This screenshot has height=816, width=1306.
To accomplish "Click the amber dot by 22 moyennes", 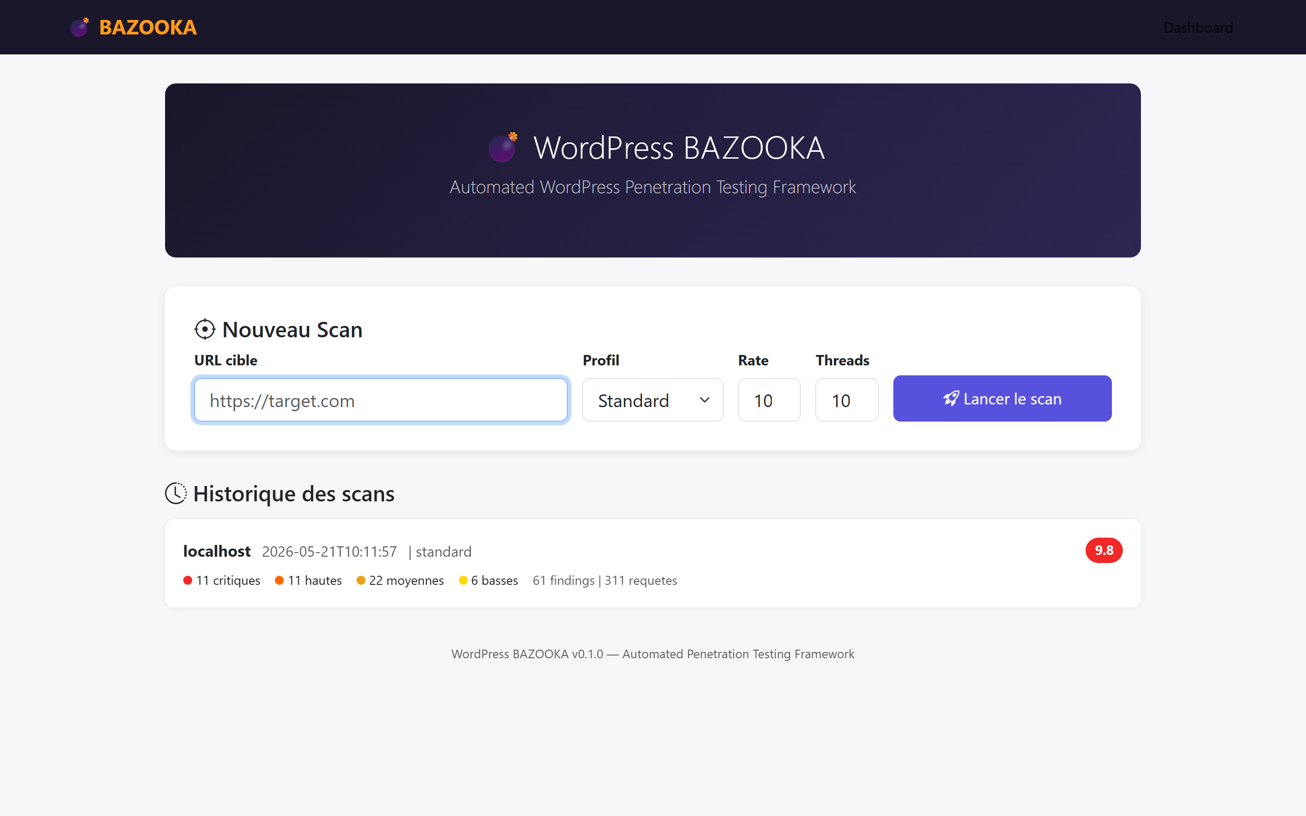I will pos(361,580).
